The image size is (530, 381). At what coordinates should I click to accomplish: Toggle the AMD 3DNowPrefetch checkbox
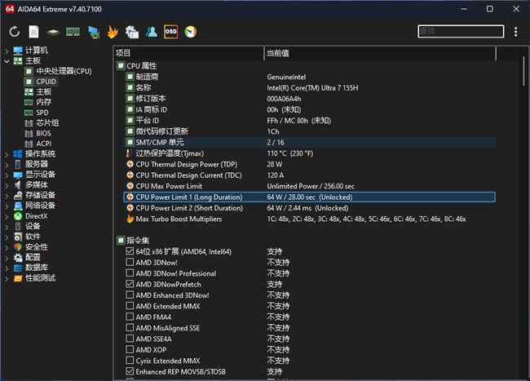click(130, 284)
